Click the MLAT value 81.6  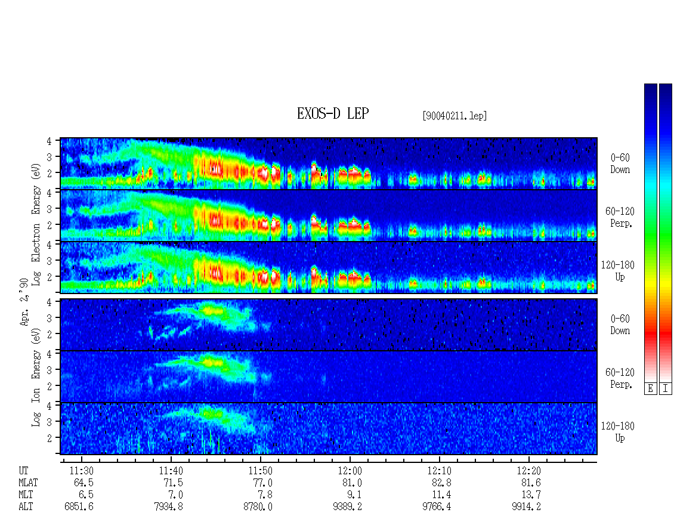[x=531, y=483]
